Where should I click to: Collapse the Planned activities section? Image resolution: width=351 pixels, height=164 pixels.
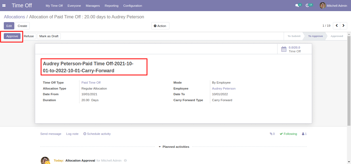click(x=173, y=147)
